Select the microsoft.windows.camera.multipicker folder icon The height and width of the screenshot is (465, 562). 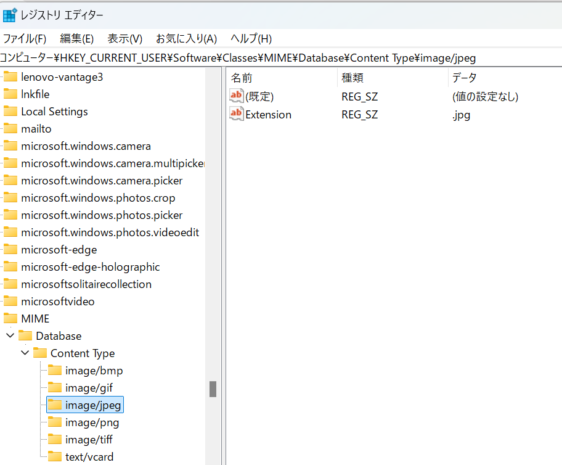click(10, 163)
